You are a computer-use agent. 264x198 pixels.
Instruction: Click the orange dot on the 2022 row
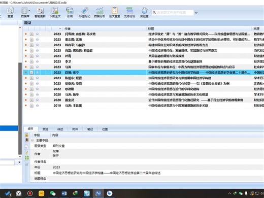point(26,89)
